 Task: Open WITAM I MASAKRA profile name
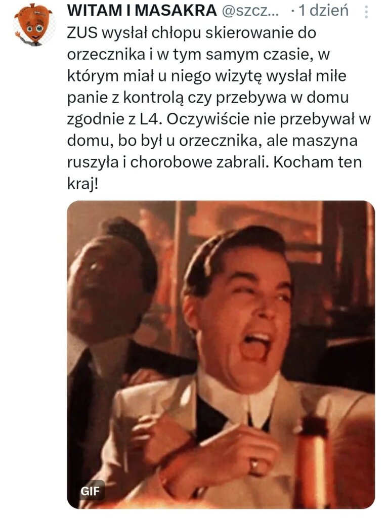pos(142,11)
